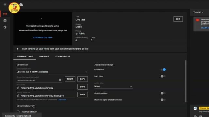Toggle the Enable DVR switch
Viewport: 209px width, 117px height.
click(x=163, y=70)
